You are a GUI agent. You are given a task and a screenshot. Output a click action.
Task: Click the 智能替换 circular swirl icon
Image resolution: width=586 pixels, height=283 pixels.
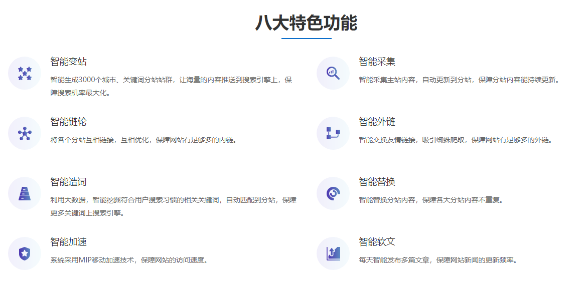coord(333,193)
